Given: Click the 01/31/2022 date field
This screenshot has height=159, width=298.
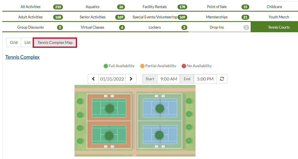Looking at the screenshot, I should 112,79.
